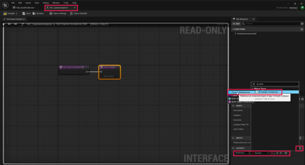Click the New Param pin on Return Node

click(116, 76)
